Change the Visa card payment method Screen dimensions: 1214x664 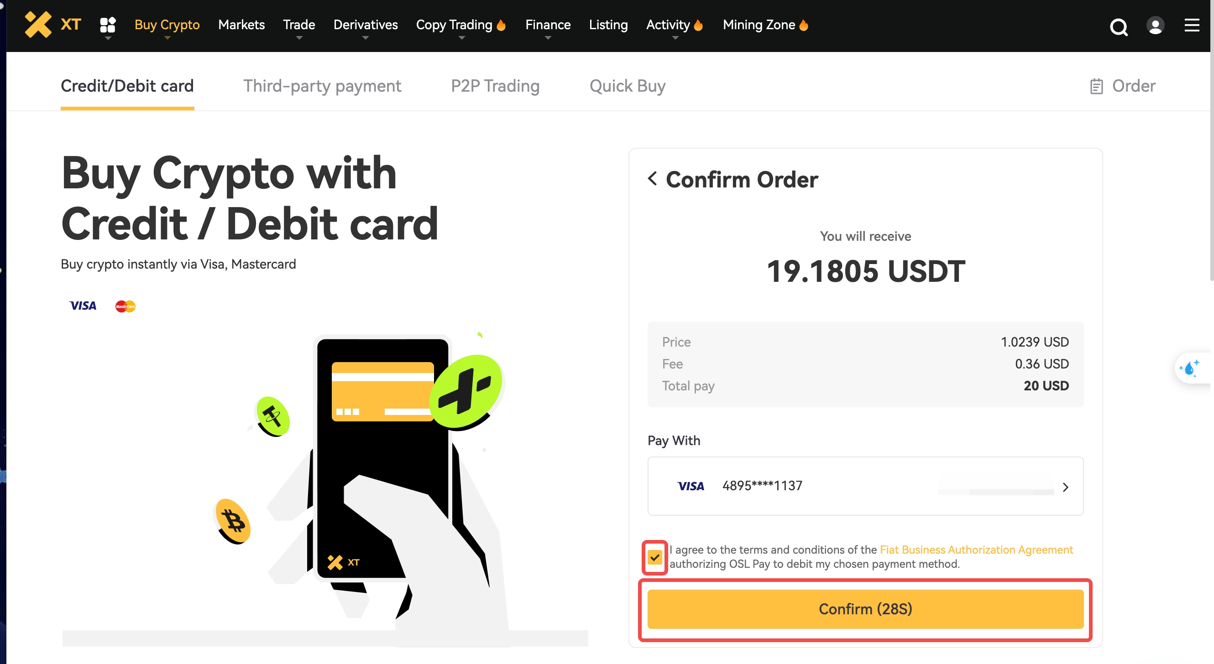[865, 486]
